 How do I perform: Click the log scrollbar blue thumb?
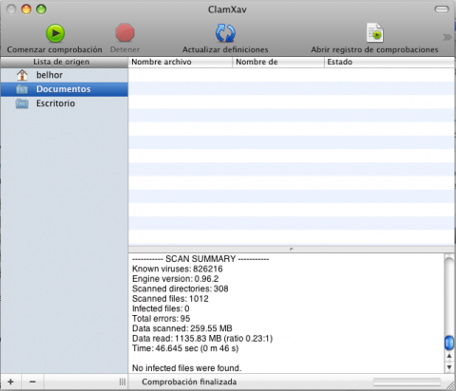coord(449,343)
